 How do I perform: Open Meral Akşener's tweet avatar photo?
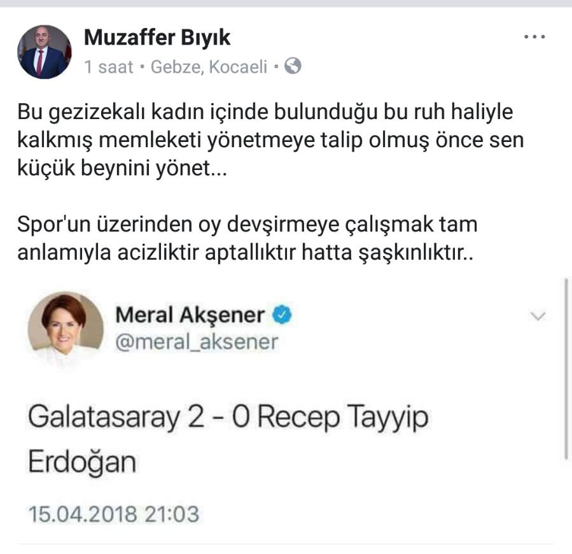pos(66,329)
